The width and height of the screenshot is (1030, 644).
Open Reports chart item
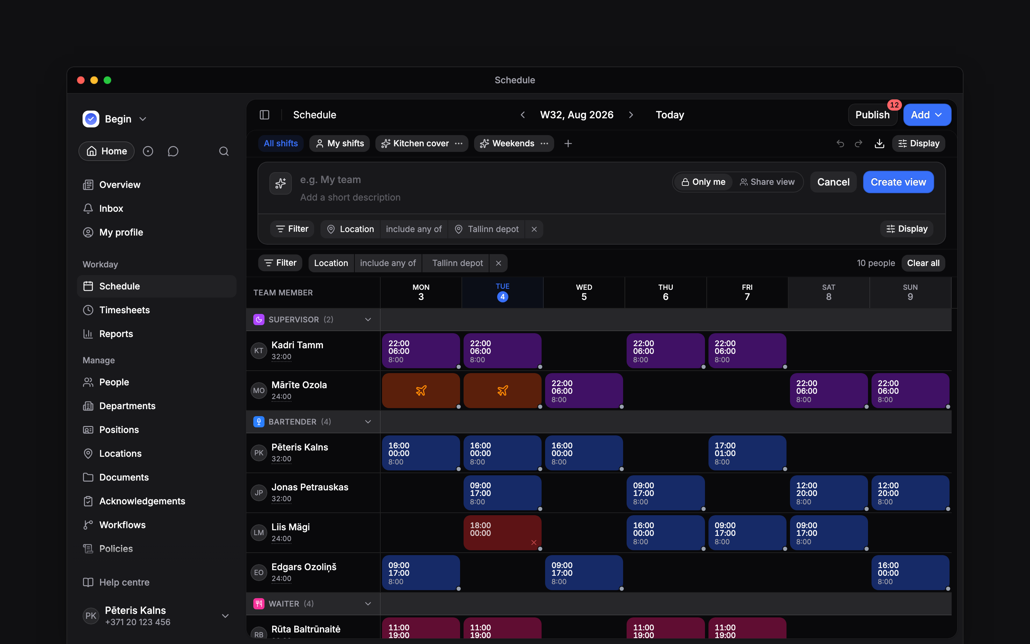tap(157, 334)
